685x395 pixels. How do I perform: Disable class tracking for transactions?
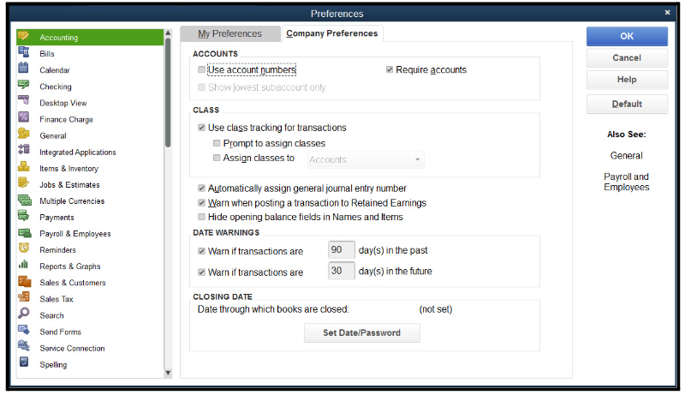201,128
